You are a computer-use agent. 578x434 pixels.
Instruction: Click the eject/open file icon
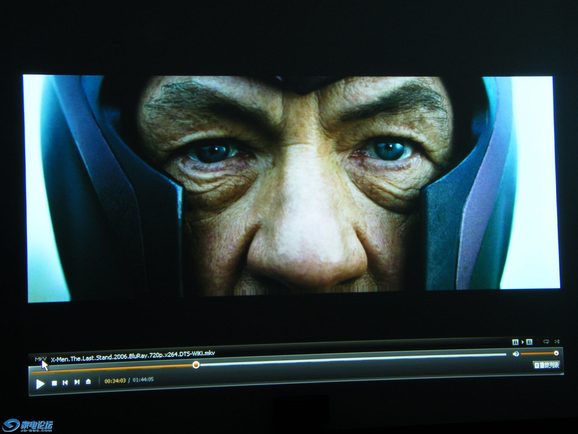tap(88, 382)
